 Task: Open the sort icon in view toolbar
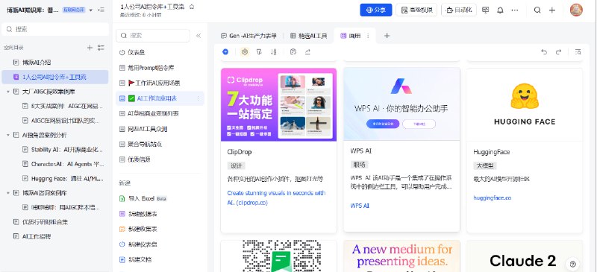click(x=274, y=51)
